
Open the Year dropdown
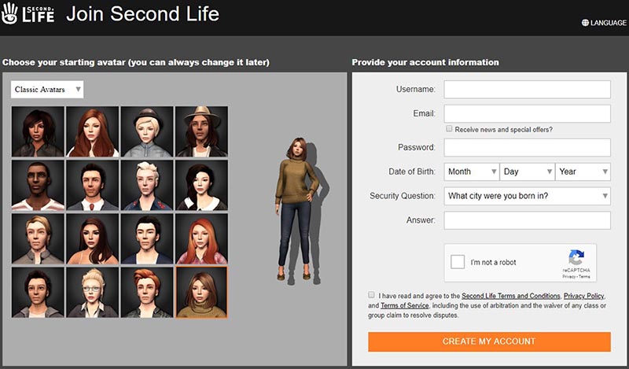point(583,172)
